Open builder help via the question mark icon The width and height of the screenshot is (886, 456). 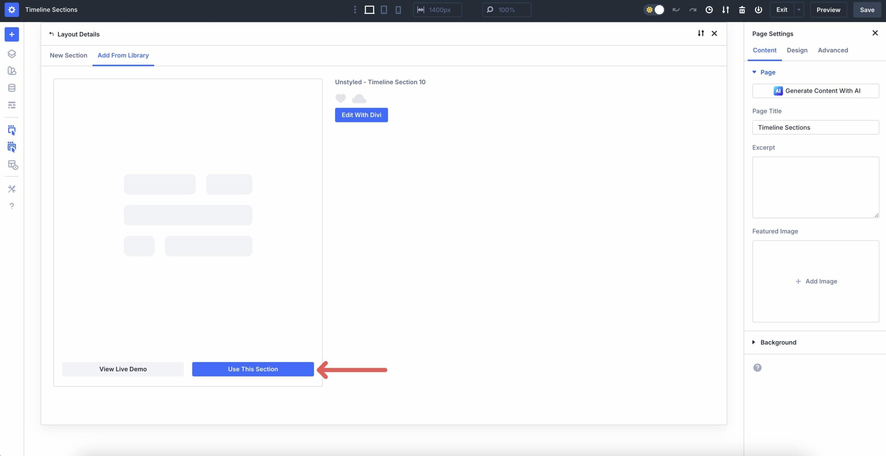(12, 206)
